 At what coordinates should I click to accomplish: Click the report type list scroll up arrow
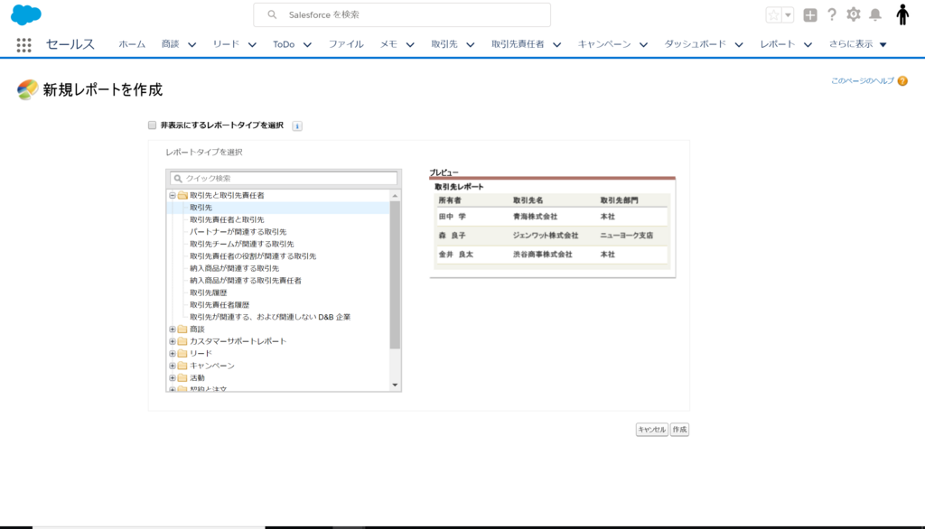coord(395,196)
